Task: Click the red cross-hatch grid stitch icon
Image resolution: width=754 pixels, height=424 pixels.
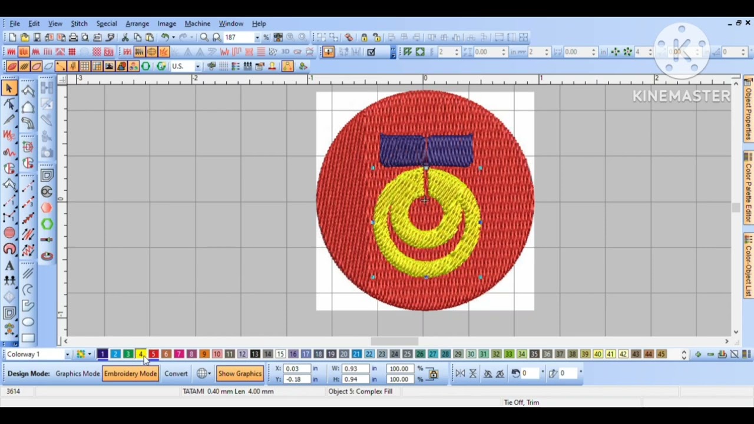Action: pos(72,52)
